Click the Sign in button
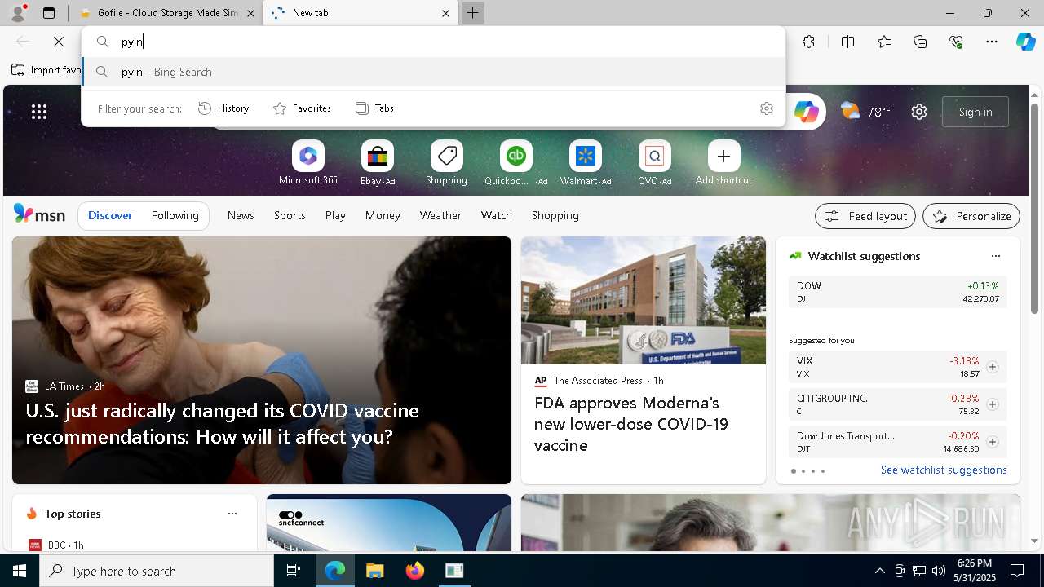This screenshot has width=1044, height=587. click(975, 112)
